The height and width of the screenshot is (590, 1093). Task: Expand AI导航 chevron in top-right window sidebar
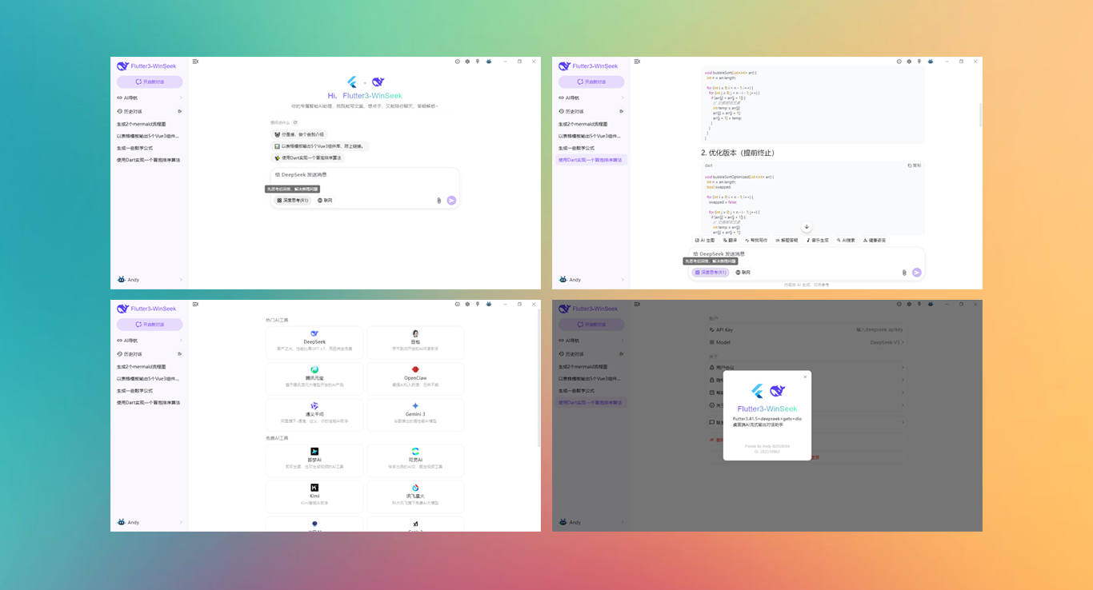(623, 98)
